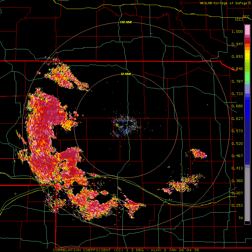Click the 0.840 legend value
Viewport: 252px width, 252px height.
[237, 69]
